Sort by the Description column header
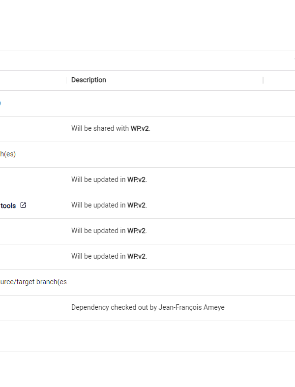295x387 pixels. pyautogui.click(x=88, y=80)
